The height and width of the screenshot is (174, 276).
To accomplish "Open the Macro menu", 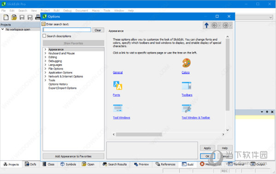I will pos(96,11).
